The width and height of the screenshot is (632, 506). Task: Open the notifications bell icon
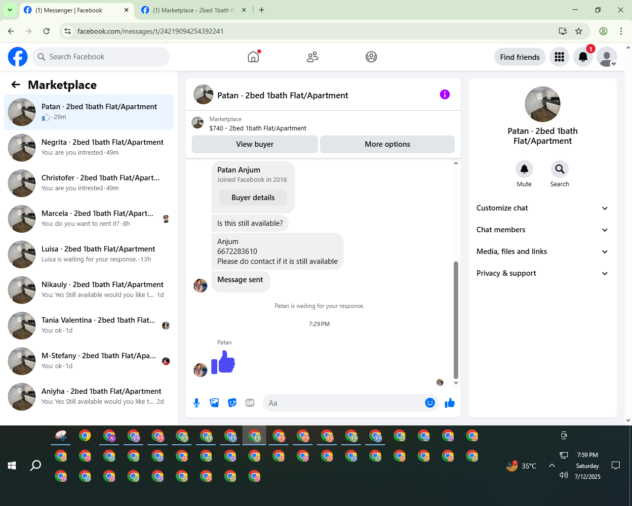point(583,57)
